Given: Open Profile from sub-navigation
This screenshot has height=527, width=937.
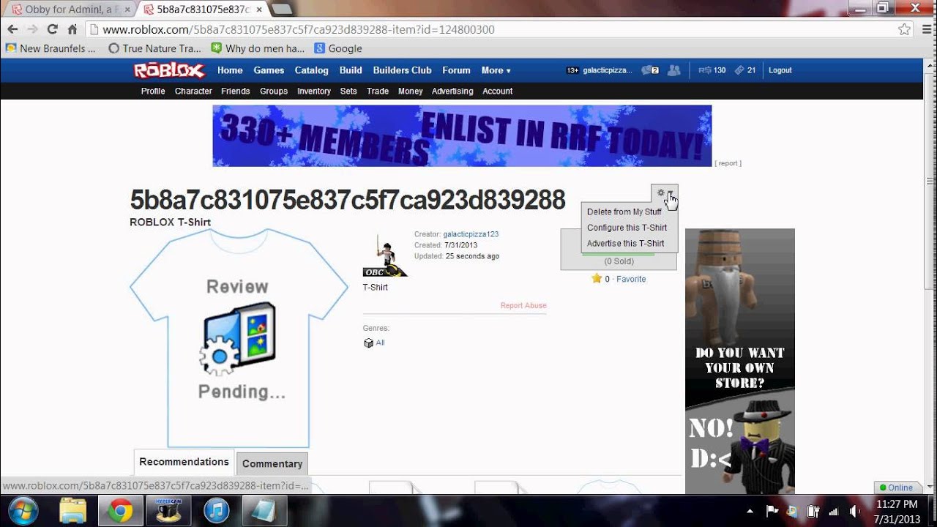Looking at the screenshot, I should tap(153, 91).
